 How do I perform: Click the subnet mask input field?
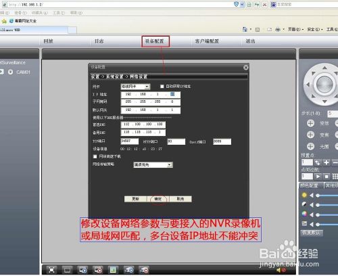(151, 102)
